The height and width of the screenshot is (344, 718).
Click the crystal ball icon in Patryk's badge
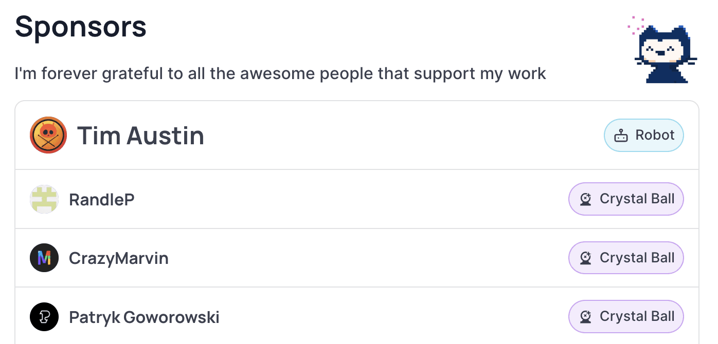click(585, 317)
